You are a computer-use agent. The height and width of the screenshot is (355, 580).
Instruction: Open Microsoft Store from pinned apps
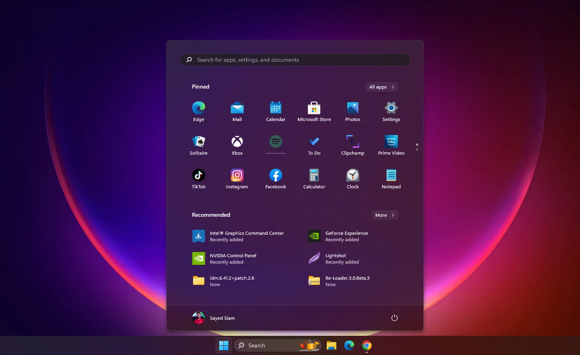point(314,111)
